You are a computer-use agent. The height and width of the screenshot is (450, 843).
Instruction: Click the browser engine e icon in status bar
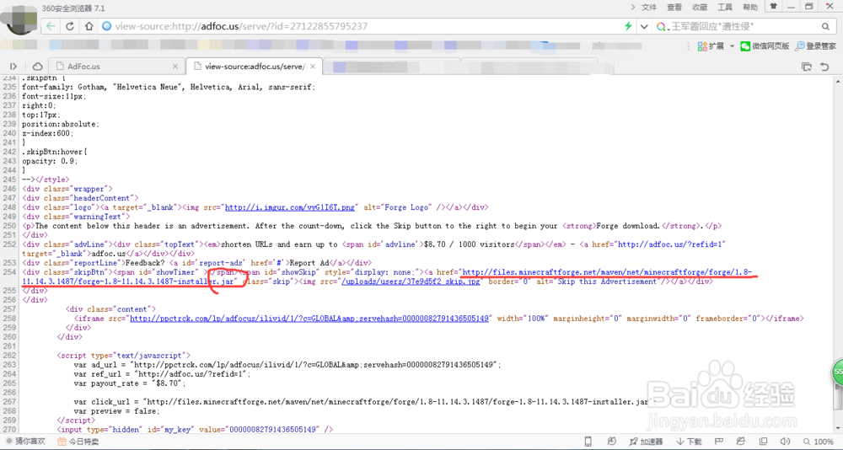(742, 442)
